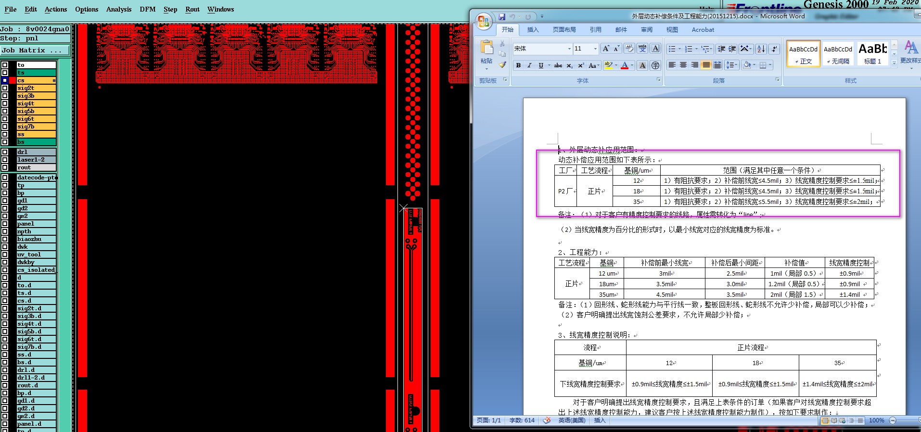Open the Font dialog launcher in Word
The width and height of the screenshot is (921, 432).
658,80
